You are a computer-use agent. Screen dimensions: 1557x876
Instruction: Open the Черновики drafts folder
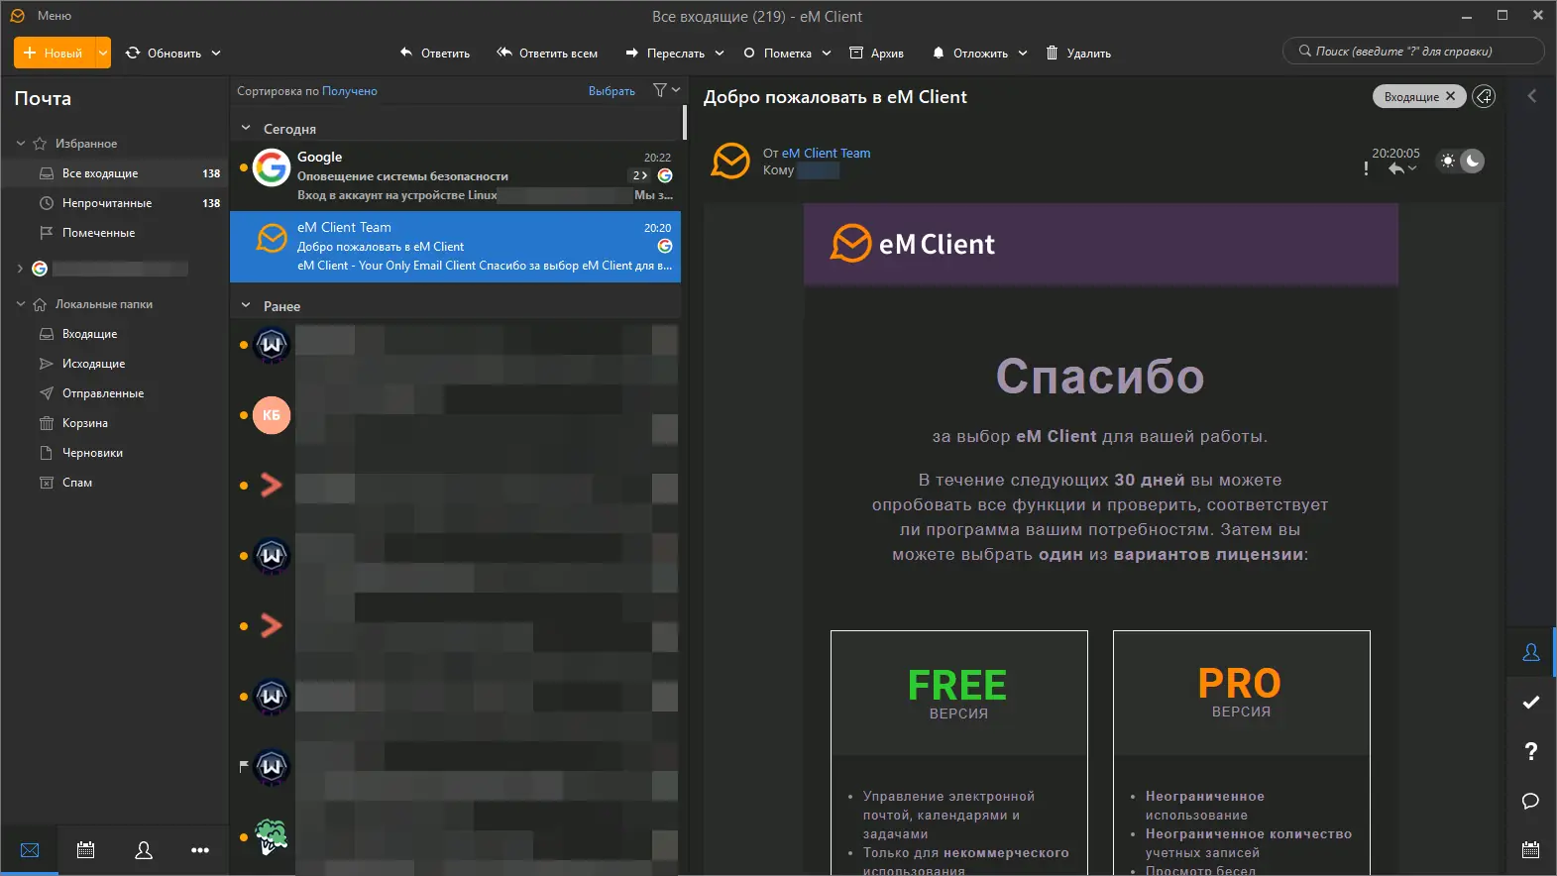[x=115, y=453]
